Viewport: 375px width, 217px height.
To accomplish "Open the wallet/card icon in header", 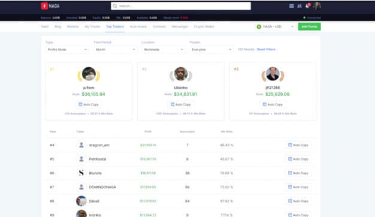I will click(291, 6).
